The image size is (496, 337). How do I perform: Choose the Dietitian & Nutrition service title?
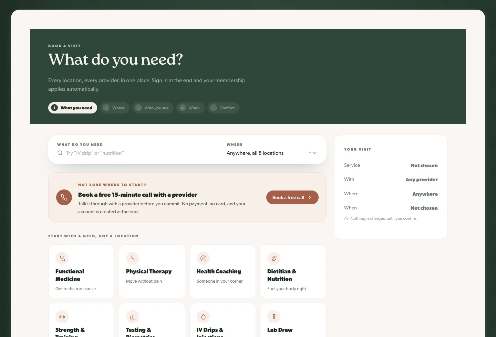pyautogui.click(x=282, y=275)
